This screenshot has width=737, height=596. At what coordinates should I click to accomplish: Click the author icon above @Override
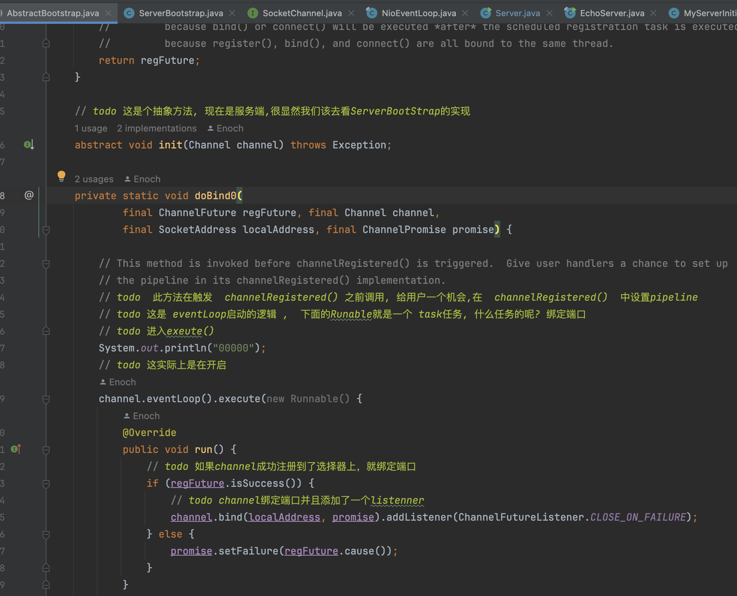pyautogui.click(x=127, y=416)
